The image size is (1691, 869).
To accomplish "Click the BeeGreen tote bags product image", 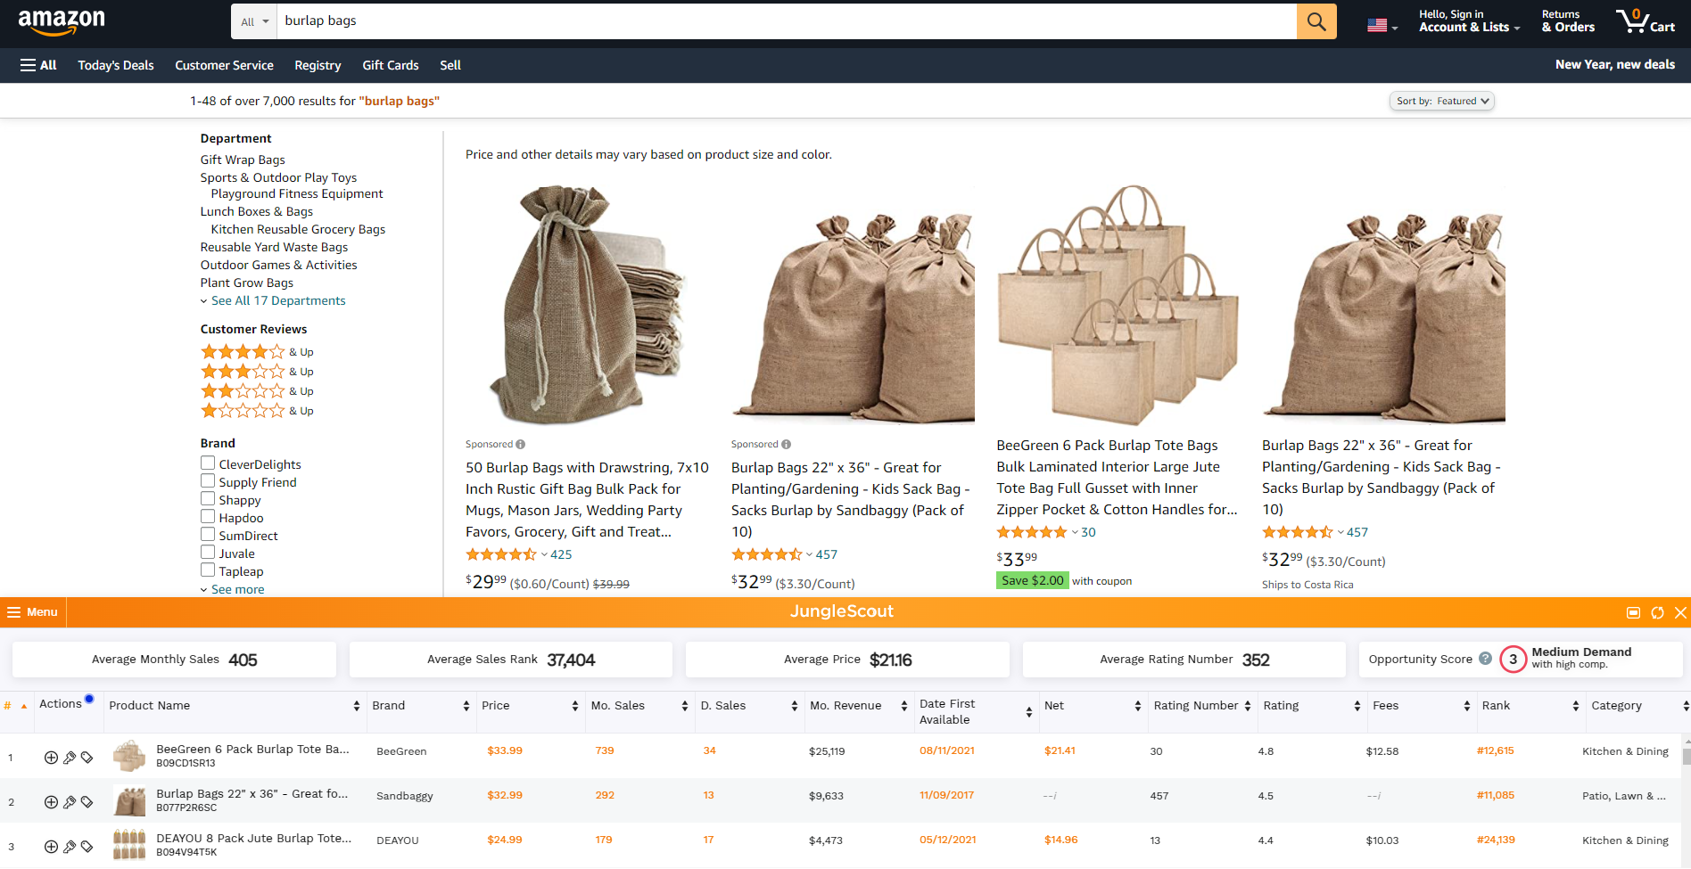I will (1117, 304).
